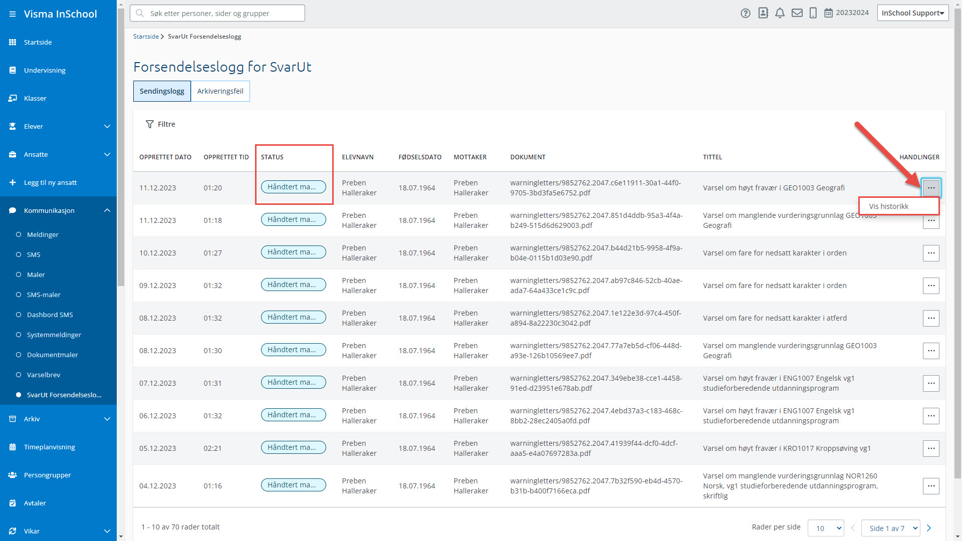The width and height of the screenshot is (962, 541).
Task: Open the rows per page dropdown
Action: 826,528
